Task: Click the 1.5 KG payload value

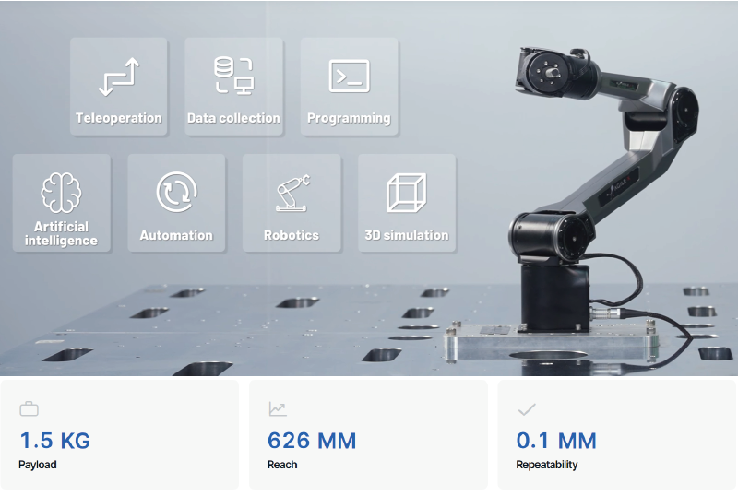Action: click(54, 441)
